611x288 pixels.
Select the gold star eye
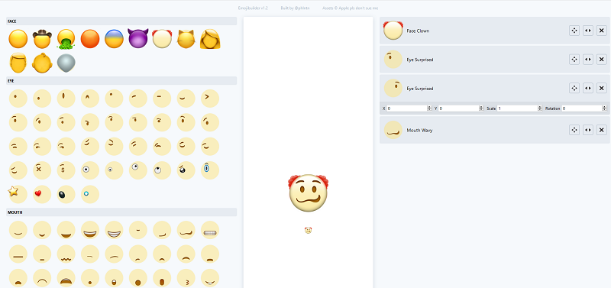18,194
